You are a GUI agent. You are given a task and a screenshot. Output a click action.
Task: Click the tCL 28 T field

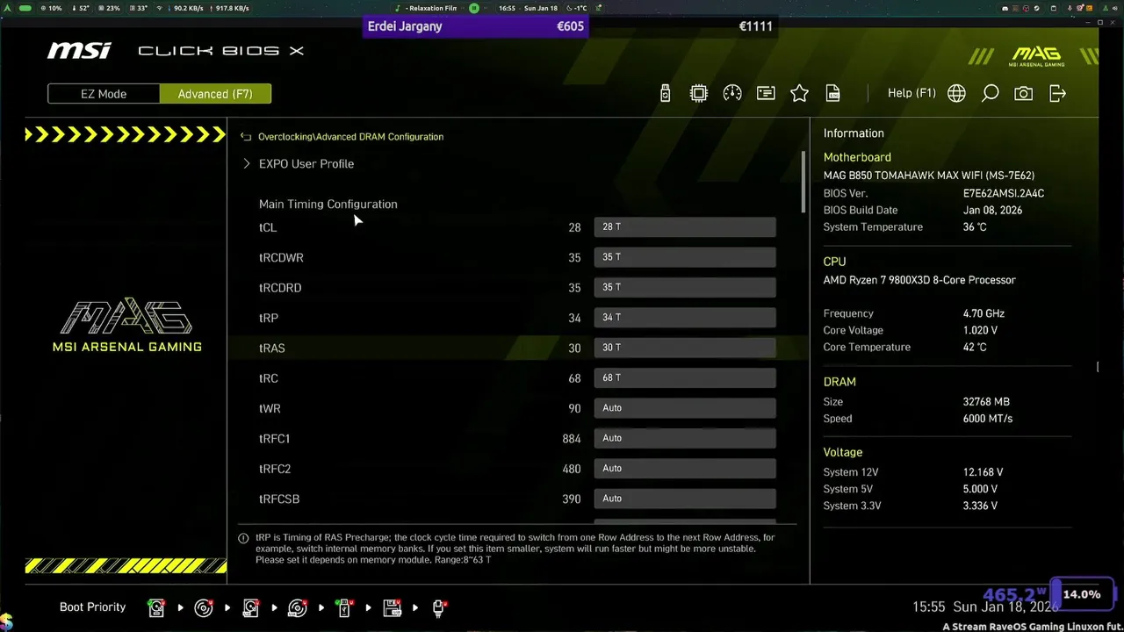pos(685,227)
